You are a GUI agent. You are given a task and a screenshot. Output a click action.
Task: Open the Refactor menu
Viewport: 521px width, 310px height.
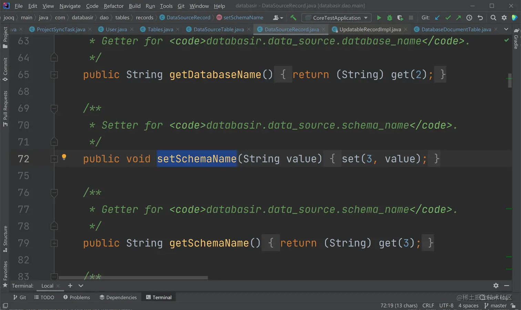114,6
